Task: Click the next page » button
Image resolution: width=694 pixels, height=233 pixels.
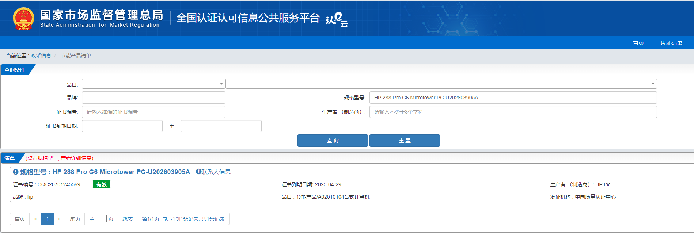Action: (60, 219)
